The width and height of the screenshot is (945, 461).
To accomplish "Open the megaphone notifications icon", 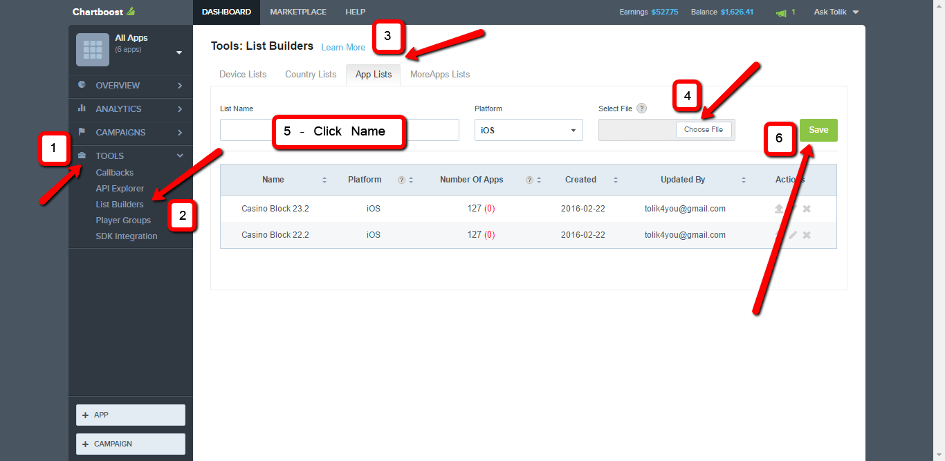I will point(781,12).
